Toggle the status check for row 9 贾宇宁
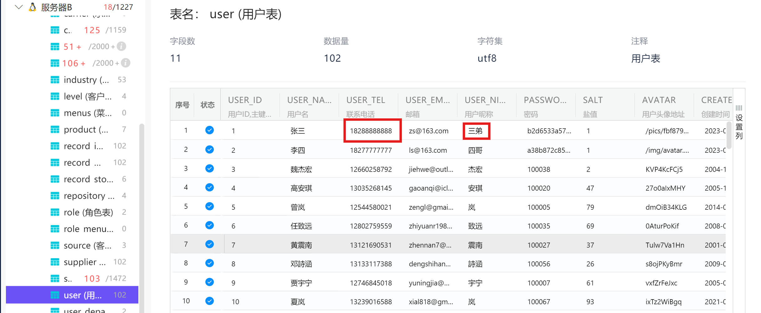761x313 pixels. coord(209,282)
